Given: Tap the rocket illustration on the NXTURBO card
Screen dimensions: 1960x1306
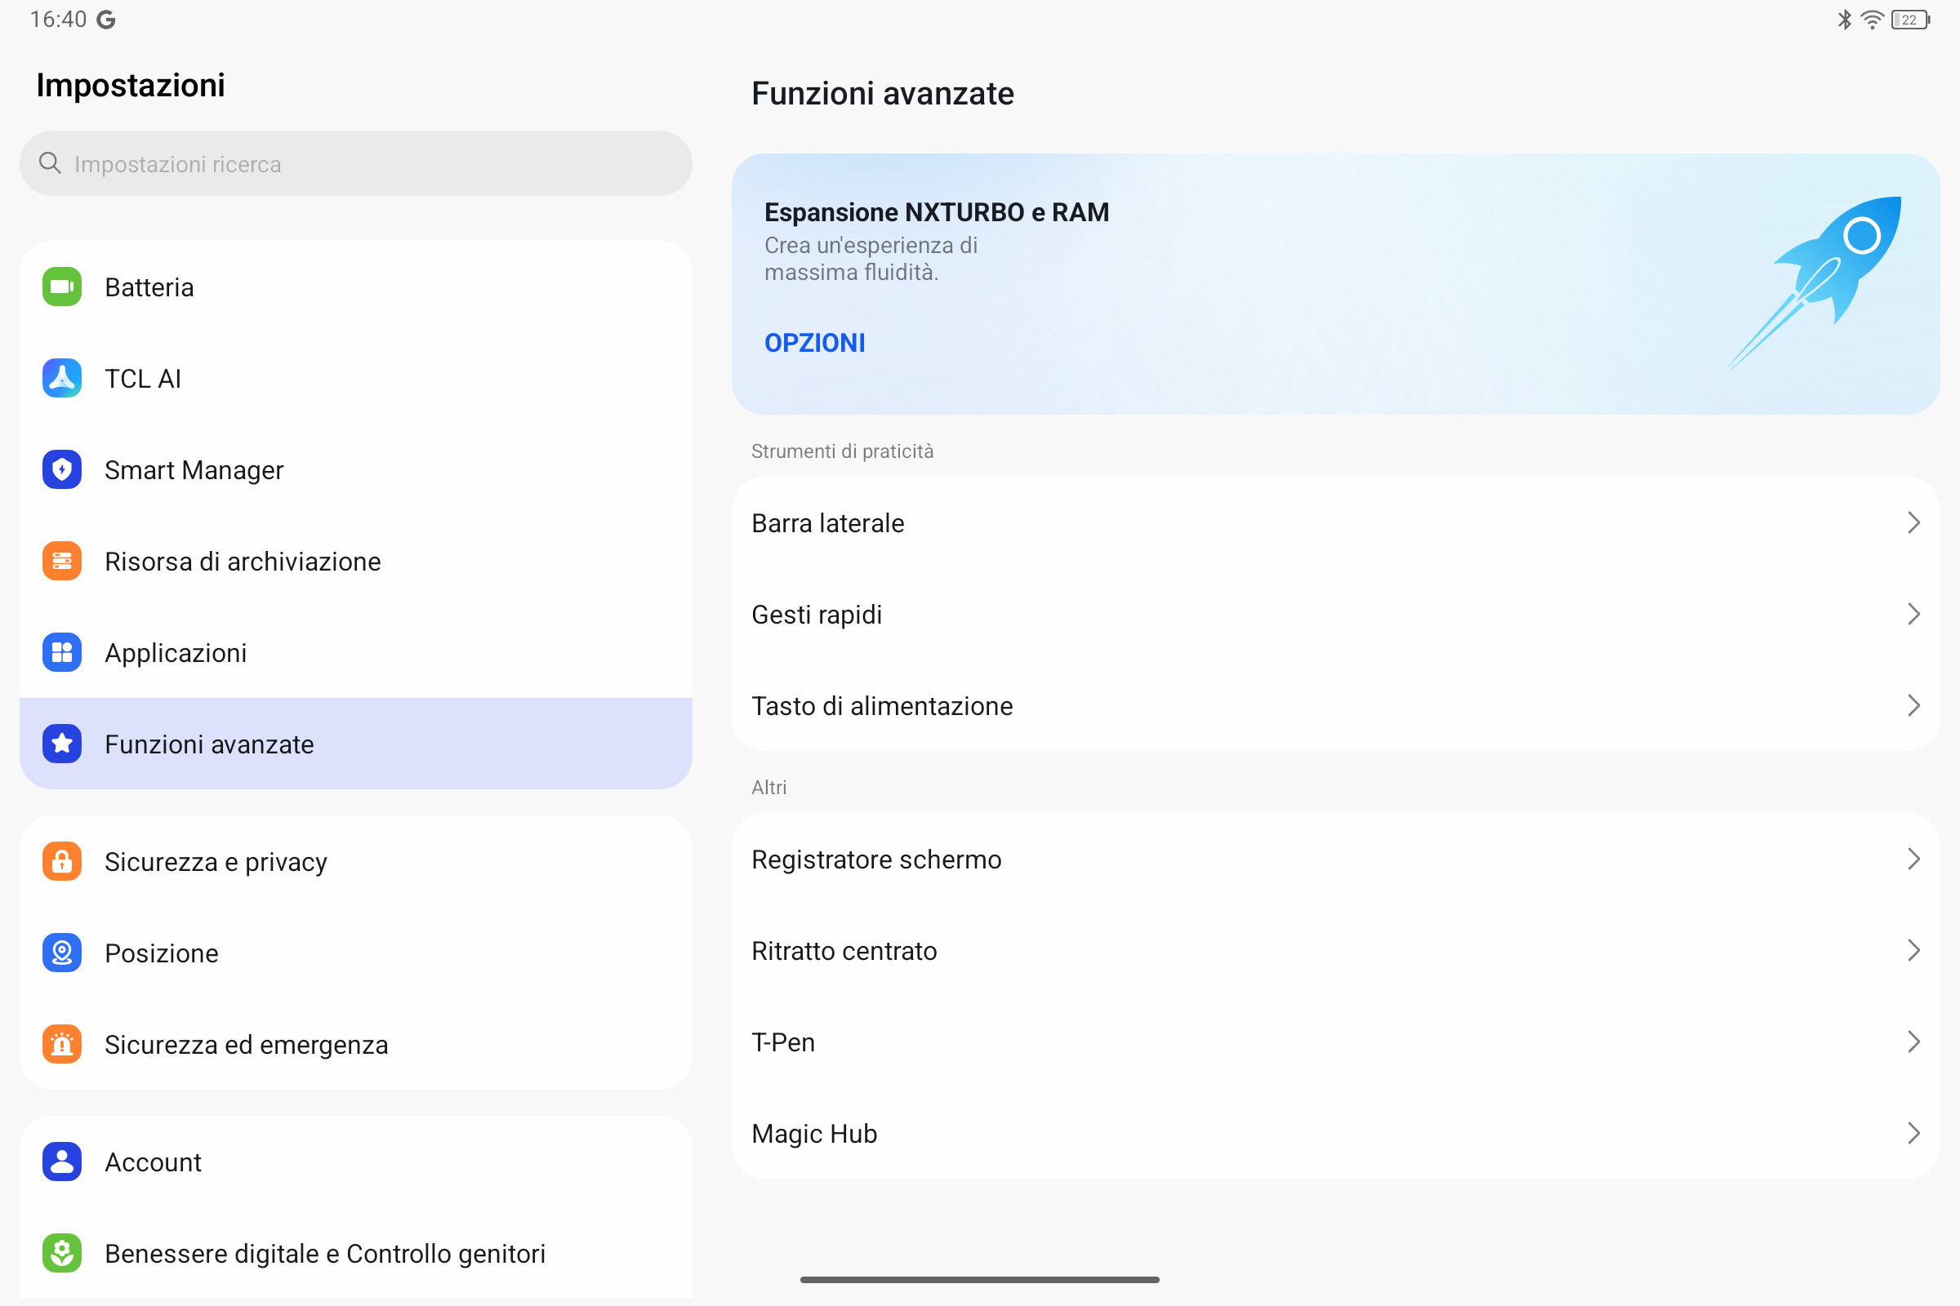Looking at the screenshot, I should click(x=1814, y=283).
